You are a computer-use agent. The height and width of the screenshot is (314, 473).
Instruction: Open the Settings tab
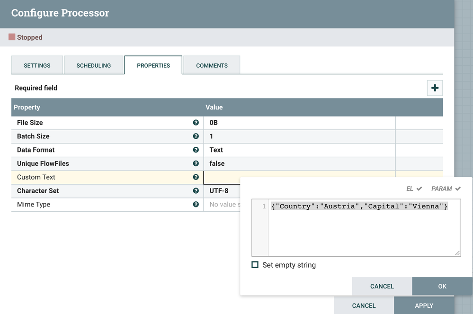click(x=37, y=65)
